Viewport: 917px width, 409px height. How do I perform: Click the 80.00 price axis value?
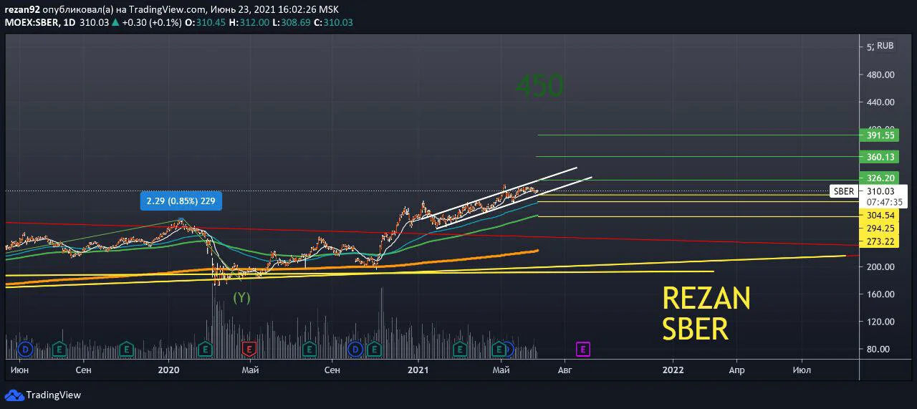click(880, 349)
